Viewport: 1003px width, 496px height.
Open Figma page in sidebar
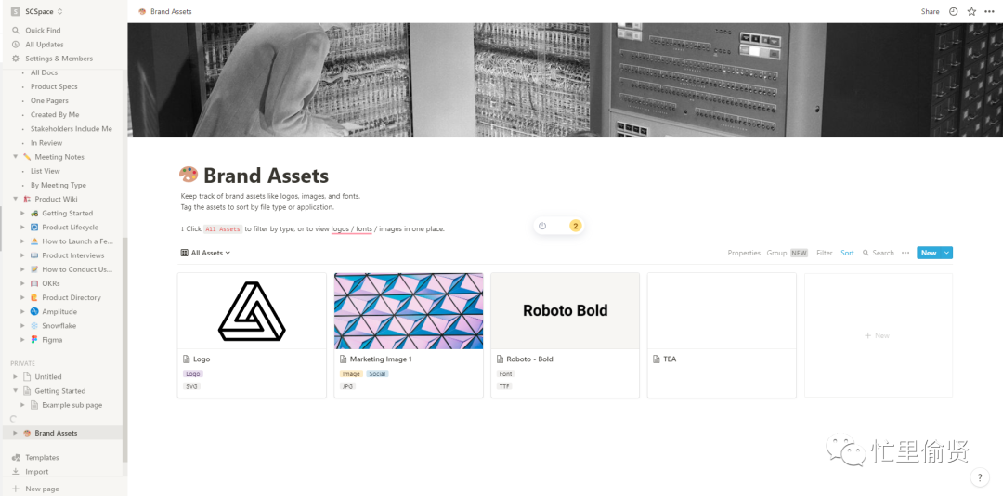[52, 340]
